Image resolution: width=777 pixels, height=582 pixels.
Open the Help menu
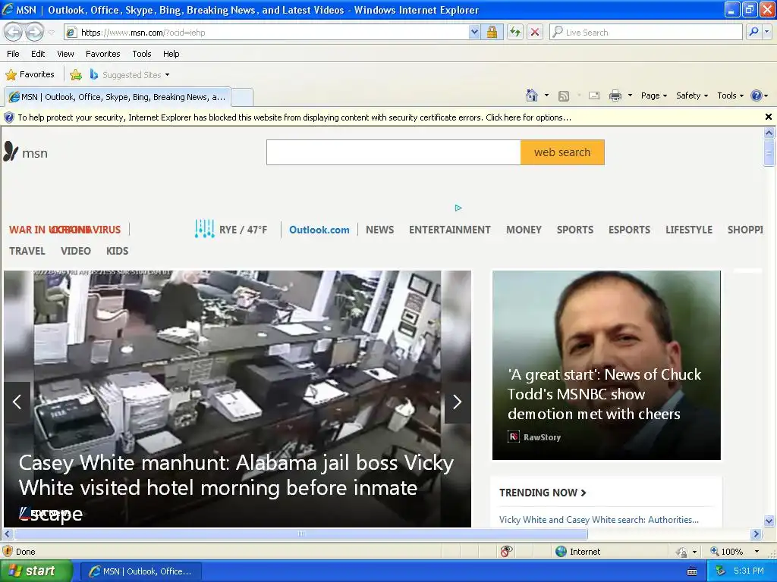[x=171, y=54]
